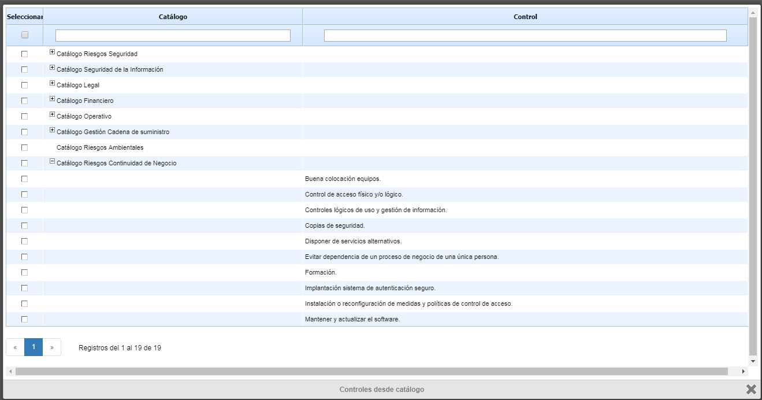Select checkbox for Formación control
Screen dimensions: 762x400
coord(24,272)
